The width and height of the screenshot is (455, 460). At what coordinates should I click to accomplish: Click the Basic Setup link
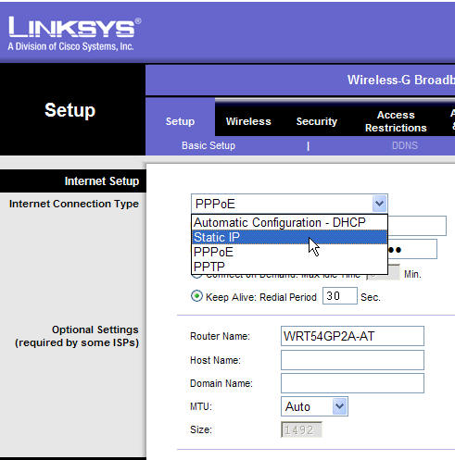[209, 145]
